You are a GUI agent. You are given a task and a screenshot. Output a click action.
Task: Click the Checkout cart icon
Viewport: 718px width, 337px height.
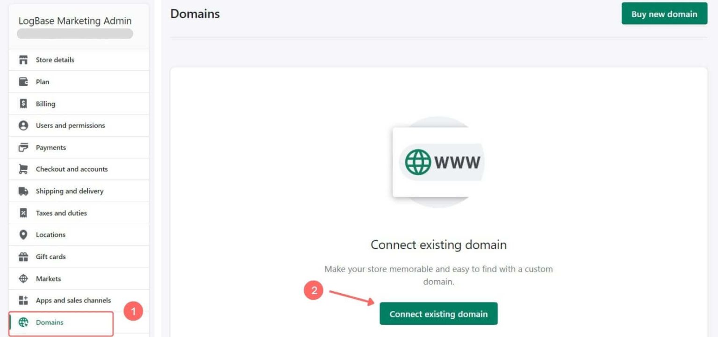coord(23,169)
